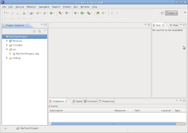The image size is (188, 133).
Task: Click the Open Perspective icon
Action: point(162,13)
